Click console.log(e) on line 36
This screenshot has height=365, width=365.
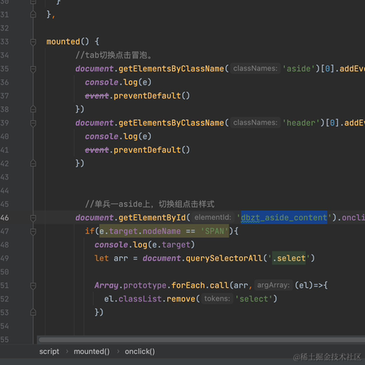click(x=118, y=83)
